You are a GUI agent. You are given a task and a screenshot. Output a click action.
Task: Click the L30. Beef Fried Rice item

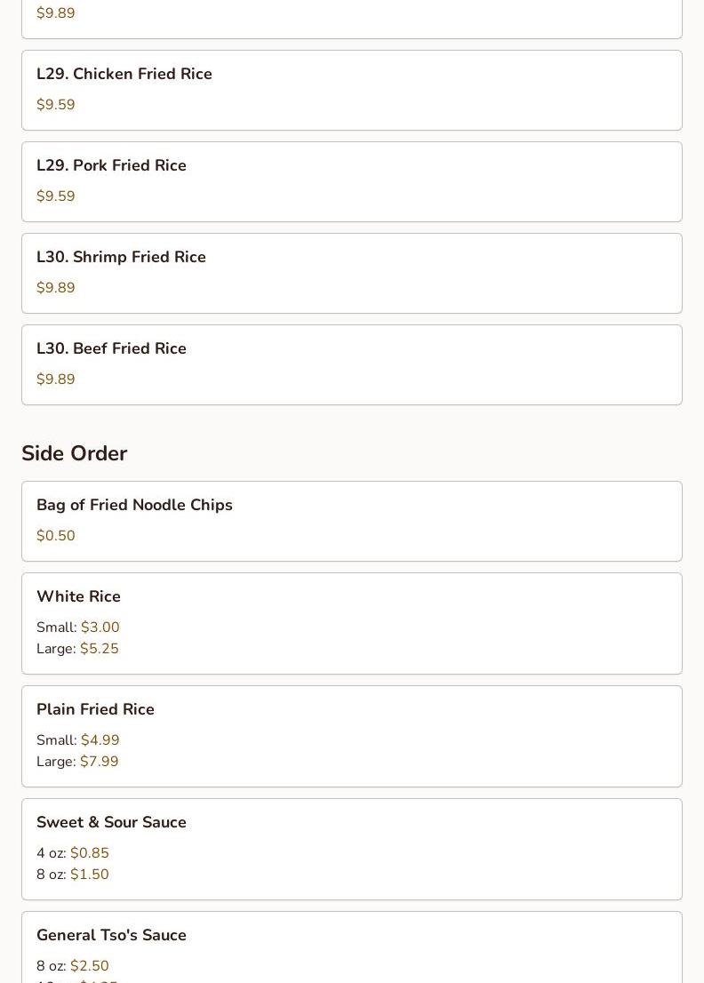(352, 365)
